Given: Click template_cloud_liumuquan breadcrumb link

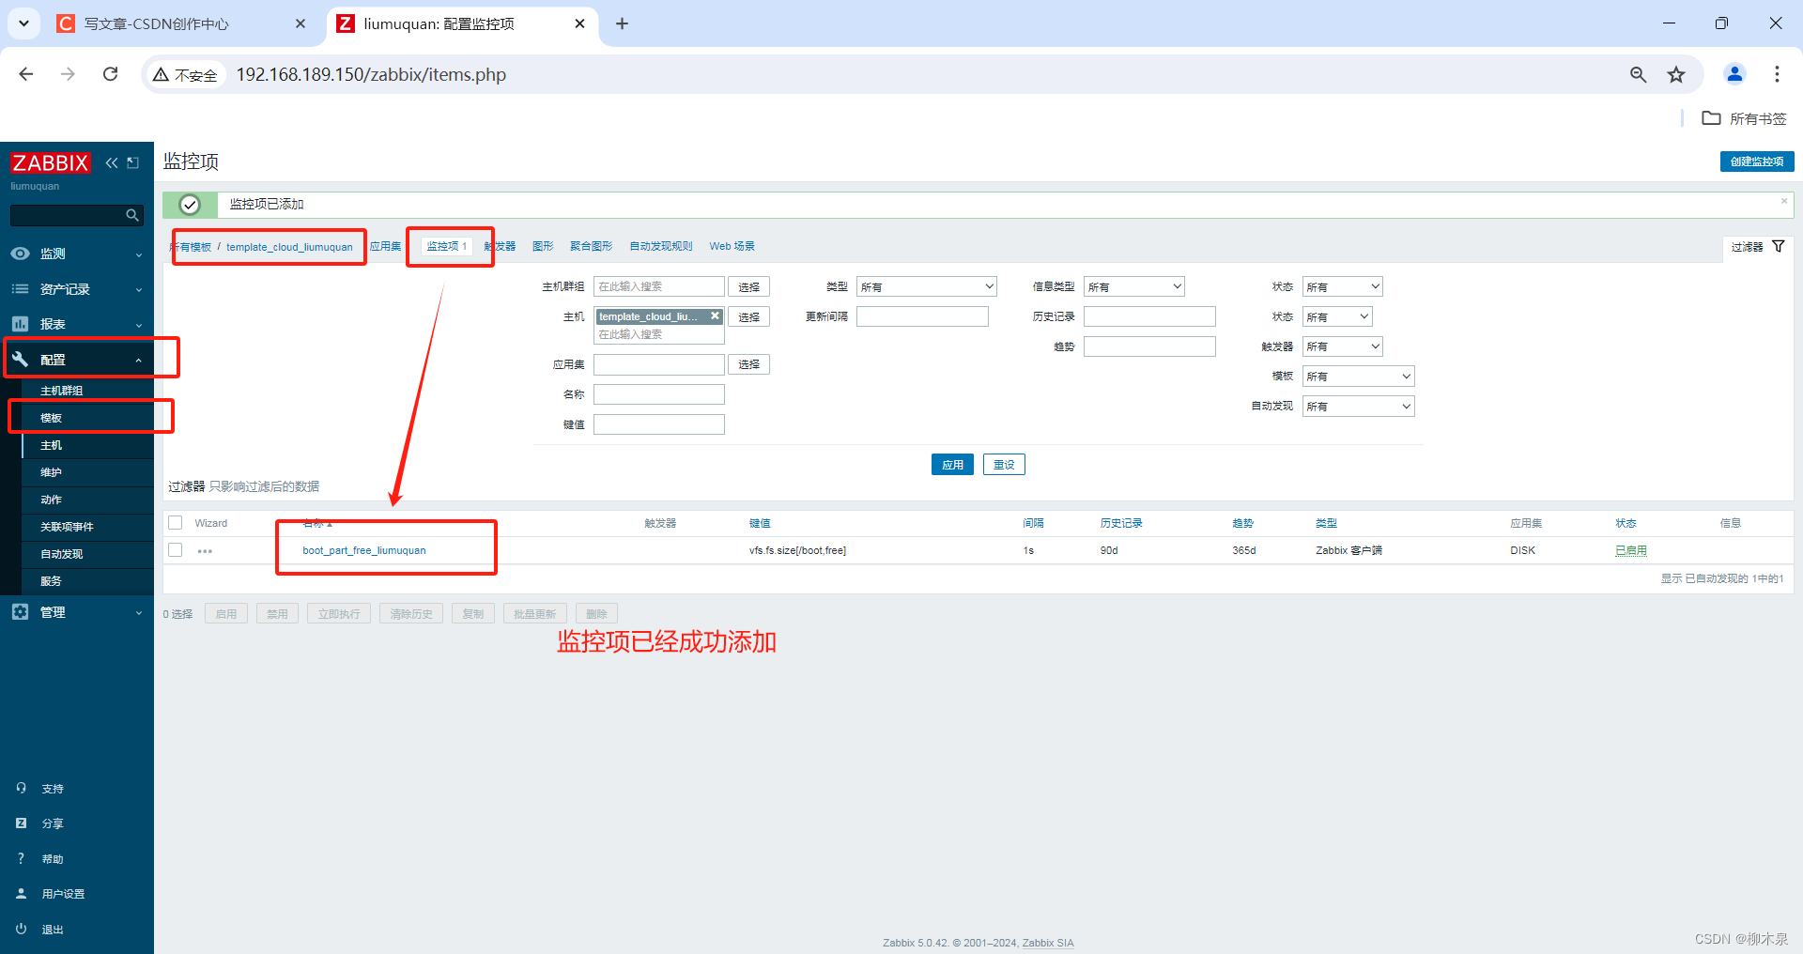Looking at the screenshot, I should click(289, 247).
